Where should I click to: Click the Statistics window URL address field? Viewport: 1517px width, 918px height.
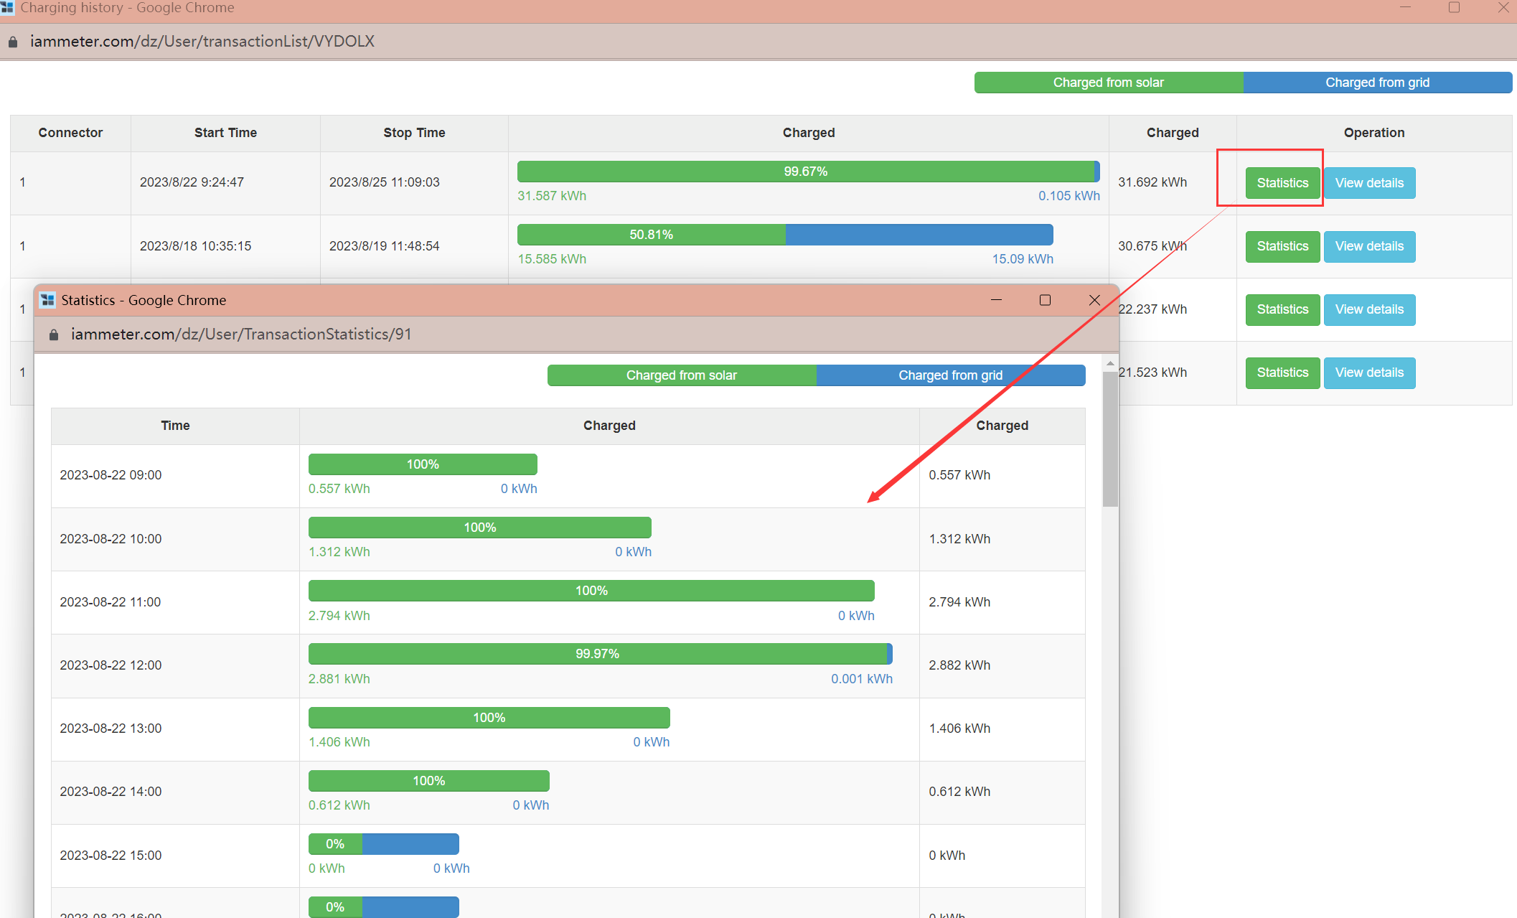tap(241, 334)
